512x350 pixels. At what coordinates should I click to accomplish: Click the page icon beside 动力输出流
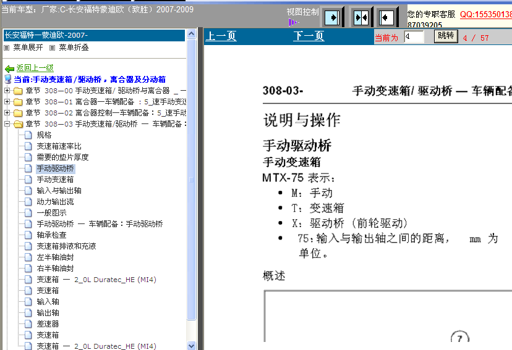28,201
